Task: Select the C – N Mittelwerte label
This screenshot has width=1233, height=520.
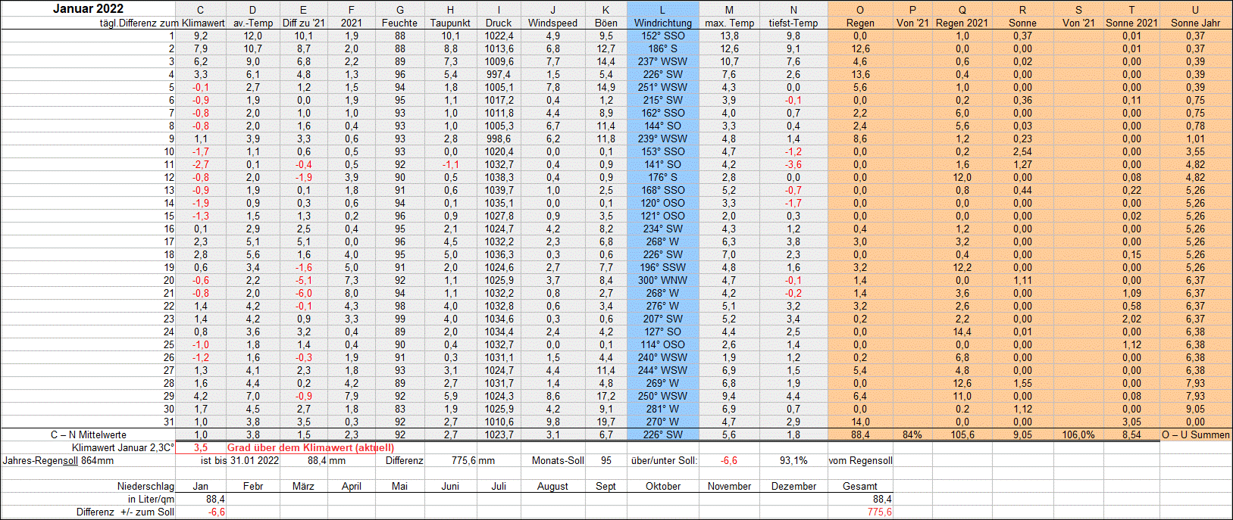Action: tap(89, 434)
